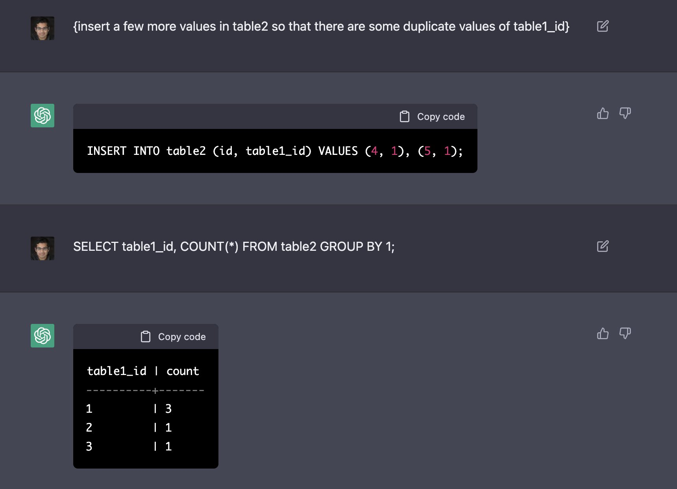Click user avatar beside the insert values prompt
This screenshot has height=489, width=677.
coord(43,28)
